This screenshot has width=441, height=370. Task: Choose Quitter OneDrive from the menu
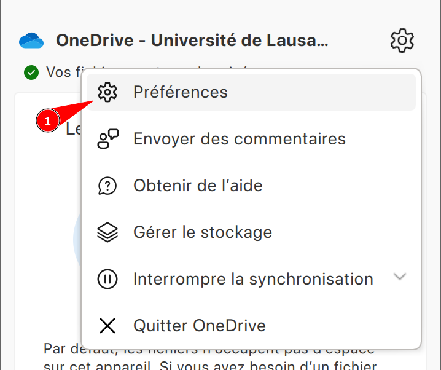200,326
